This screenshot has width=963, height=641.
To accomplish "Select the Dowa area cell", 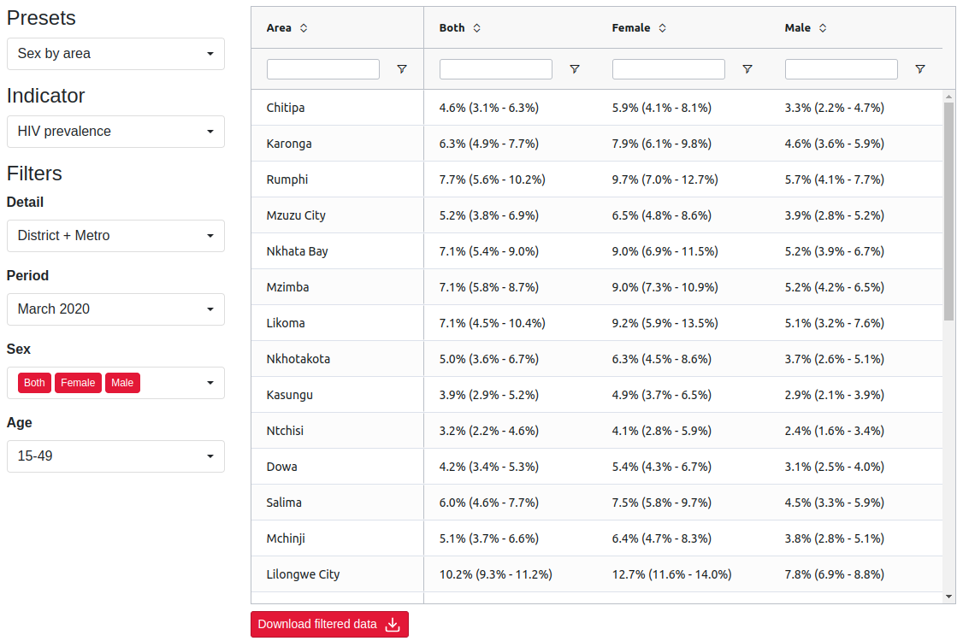I will (x=337, y=467).
